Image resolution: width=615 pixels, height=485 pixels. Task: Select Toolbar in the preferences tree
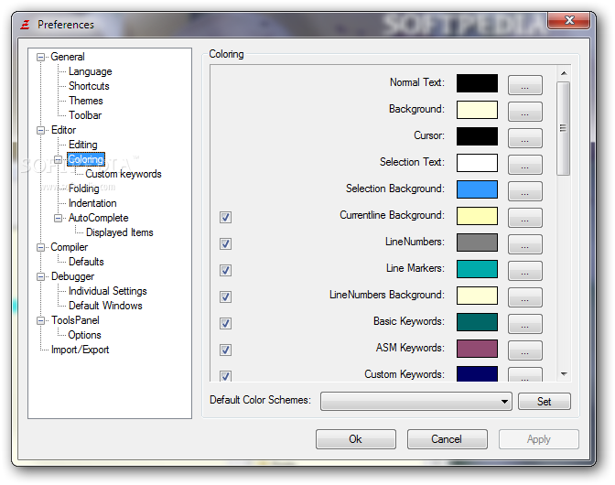click(x=85, y=115)
